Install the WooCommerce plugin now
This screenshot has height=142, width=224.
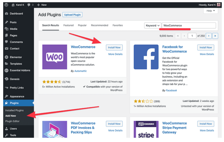(114, 47)
